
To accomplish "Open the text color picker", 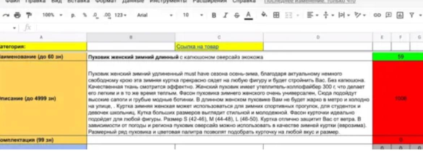I will (x=248, y=15).
